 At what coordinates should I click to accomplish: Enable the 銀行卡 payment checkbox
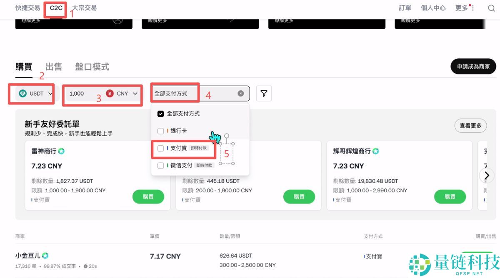click(x=160, y=130)
